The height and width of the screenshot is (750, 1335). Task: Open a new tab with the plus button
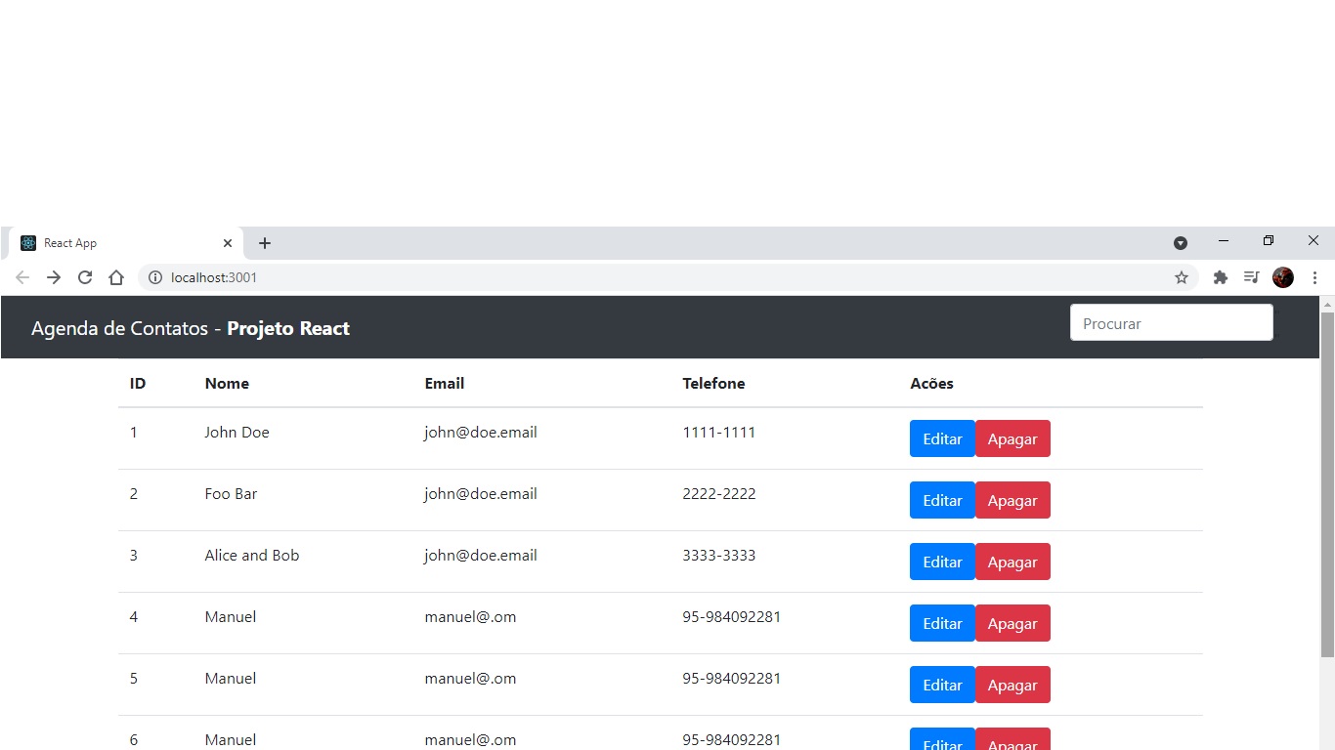point(264,243)
